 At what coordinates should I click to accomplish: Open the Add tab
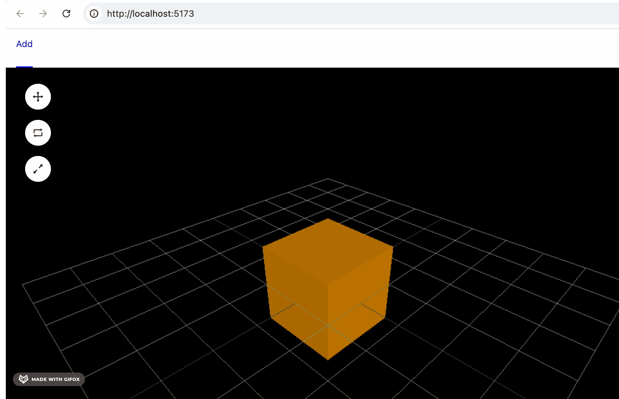tap(24, 44)
